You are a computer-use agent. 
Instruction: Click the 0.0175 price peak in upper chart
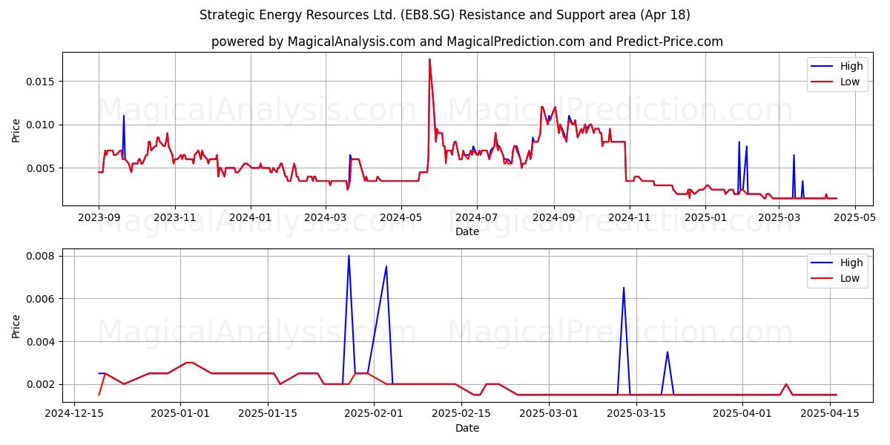coord(429,60)
